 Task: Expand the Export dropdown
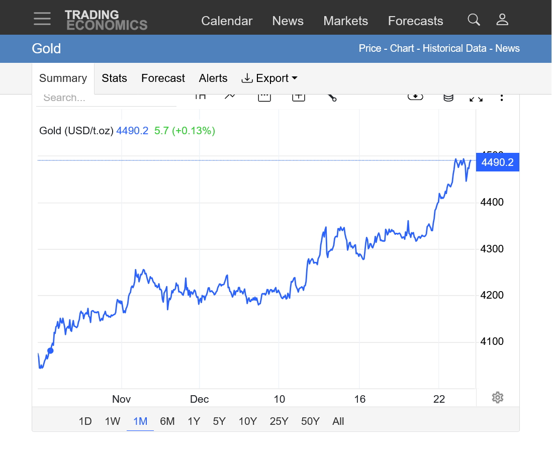point(270,78)
